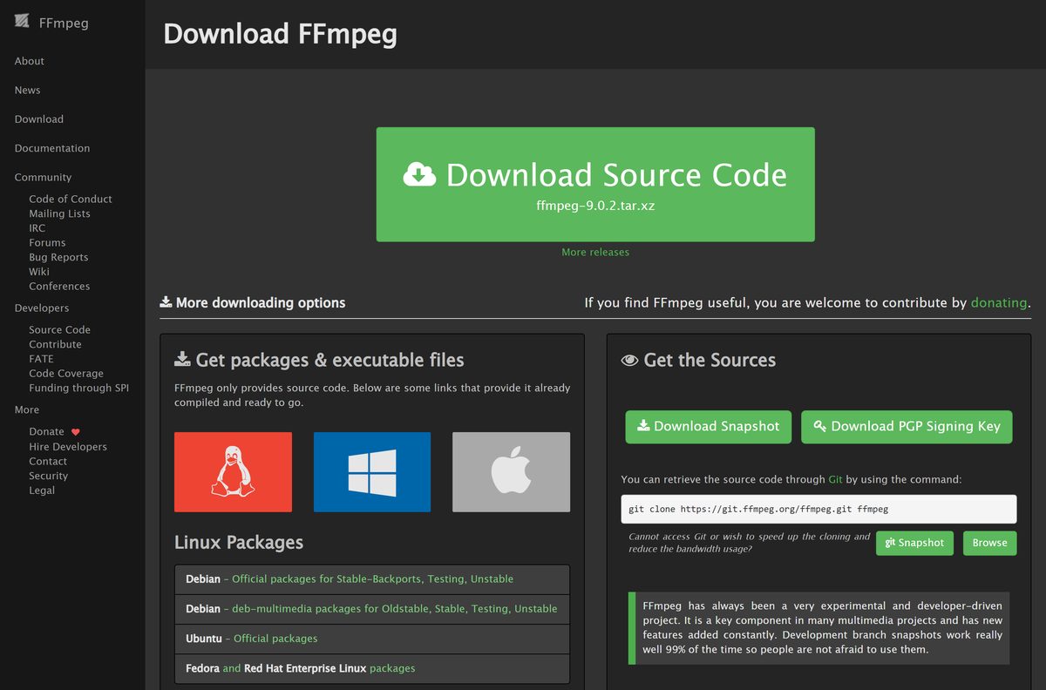Open the Conferences link
The width and height of the screenshot is (1046, 690).
point(59,286)
